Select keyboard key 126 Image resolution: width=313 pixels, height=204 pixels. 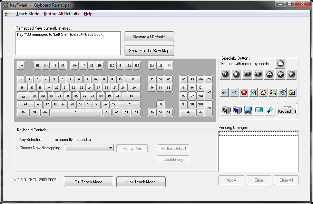(x=169, y=65)
